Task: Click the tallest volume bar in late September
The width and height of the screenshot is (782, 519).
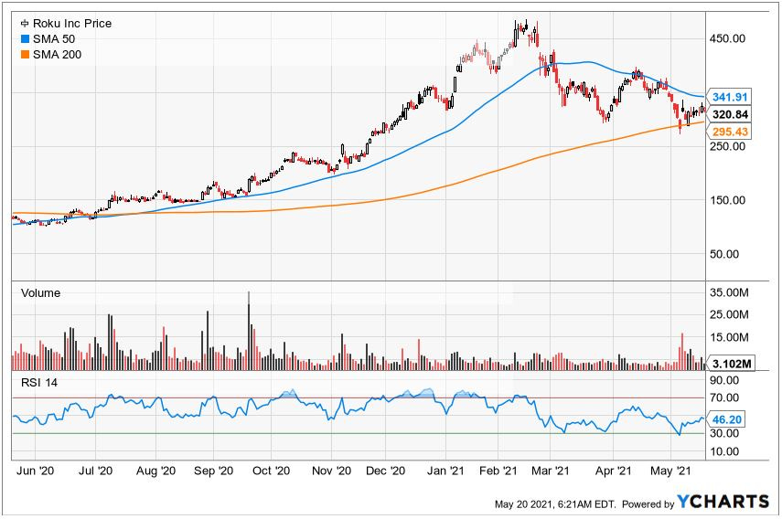Action: [x=249, y=331]
